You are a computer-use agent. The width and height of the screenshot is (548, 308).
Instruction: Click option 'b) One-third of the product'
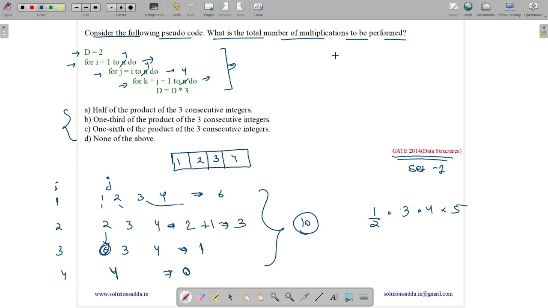point(177,120)
